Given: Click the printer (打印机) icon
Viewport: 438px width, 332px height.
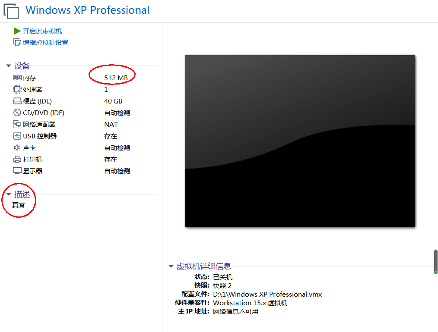Looking at the screenshot, I should [17, 160].
